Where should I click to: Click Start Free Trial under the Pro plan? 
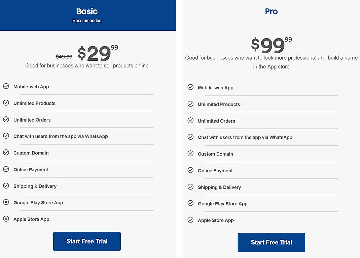(x=271, y=242)
